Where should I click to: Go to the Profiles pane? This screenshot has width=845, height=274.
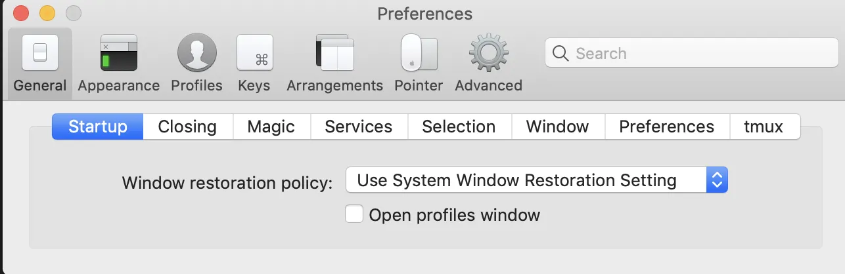coord(196,54)
